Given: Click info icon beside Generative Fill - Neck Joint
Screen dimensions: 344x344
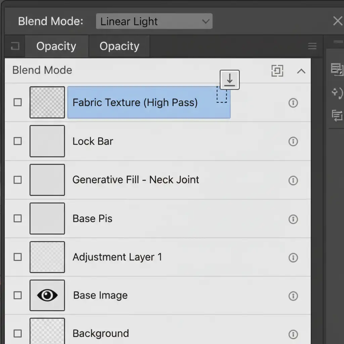Looking at the screenshot, I should [293, 180].
